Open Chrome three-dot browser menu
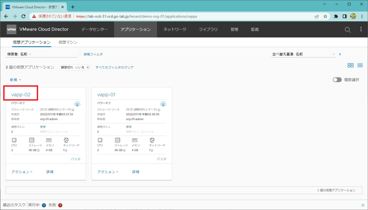The height and width of the screenshot is (210, 368). 362,16
